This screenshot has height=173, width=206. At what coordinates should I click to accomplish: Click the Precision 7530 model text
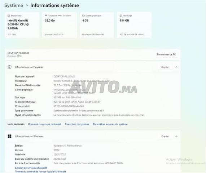14,56
